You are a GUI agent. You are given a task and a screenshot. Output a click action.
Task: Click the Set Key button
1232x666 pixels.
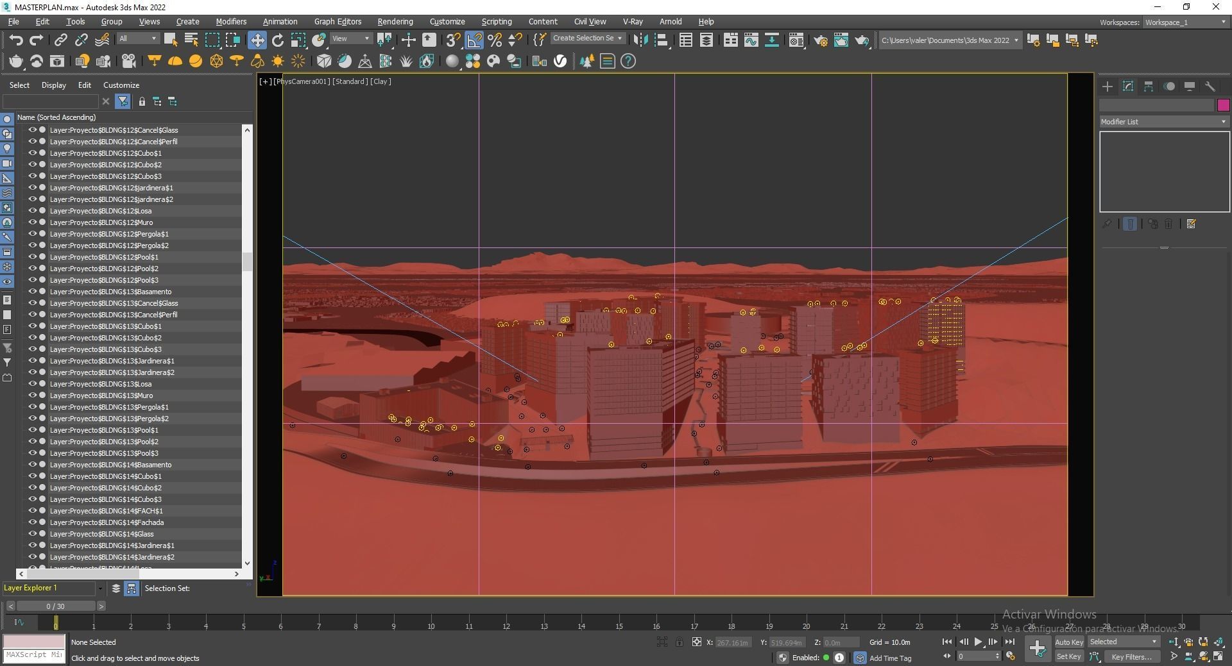(x=1068, y=656)
